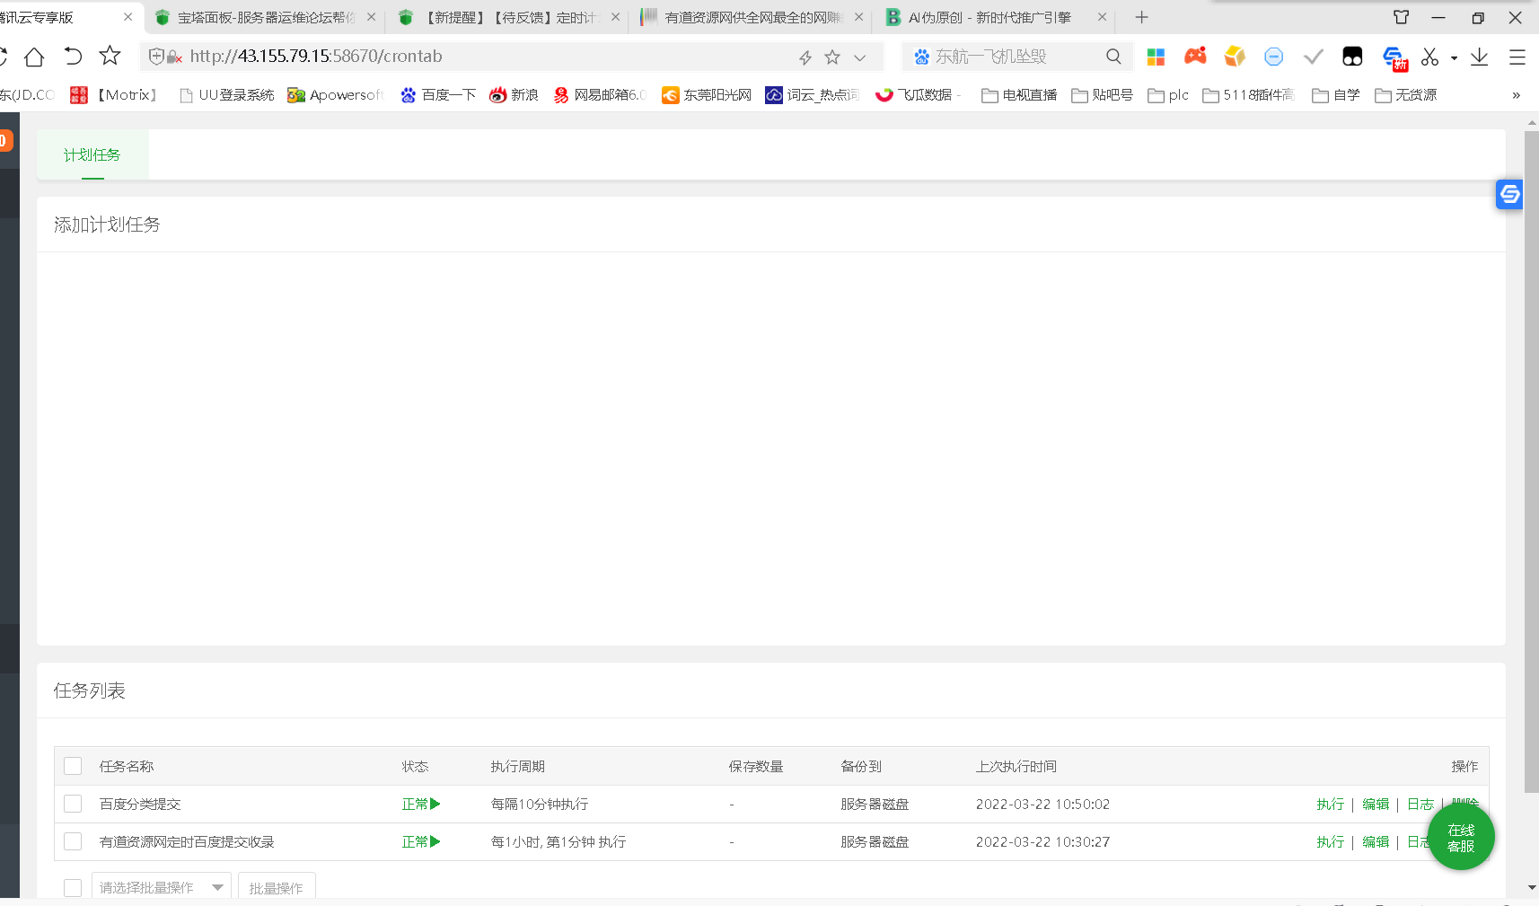
Task: Toggle 正常 status of 有道资源网 task
Action: pos(421,841)
